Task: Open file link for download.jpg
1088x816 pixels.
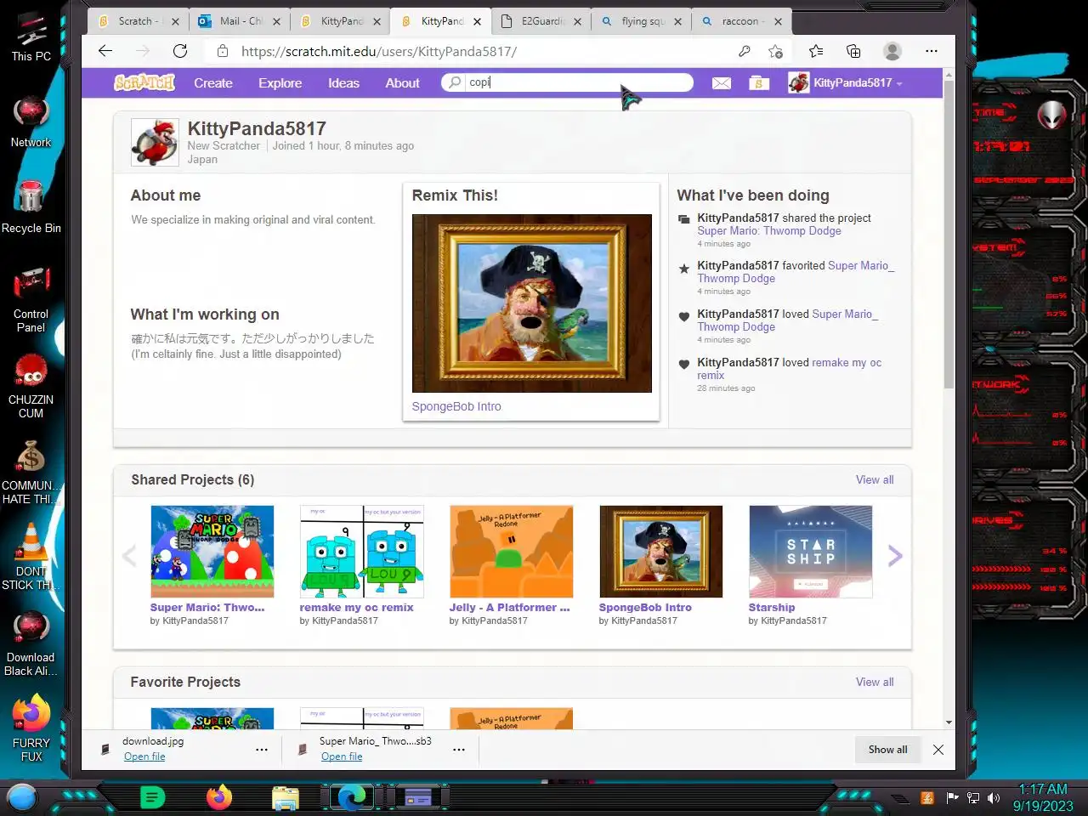Action: (144, 756)
